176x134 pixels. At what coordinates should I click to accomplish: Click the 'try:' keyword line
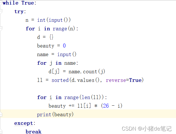(x=20, y=11)
